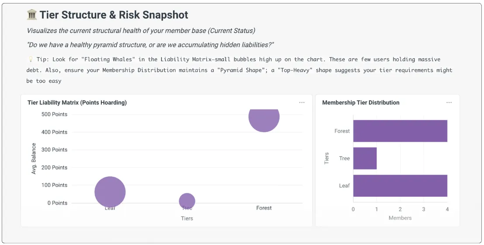This screenshot has width=484, height=245.
Task: Click the Forest label under the bubble chart
Action: click(x=264, y=208)
